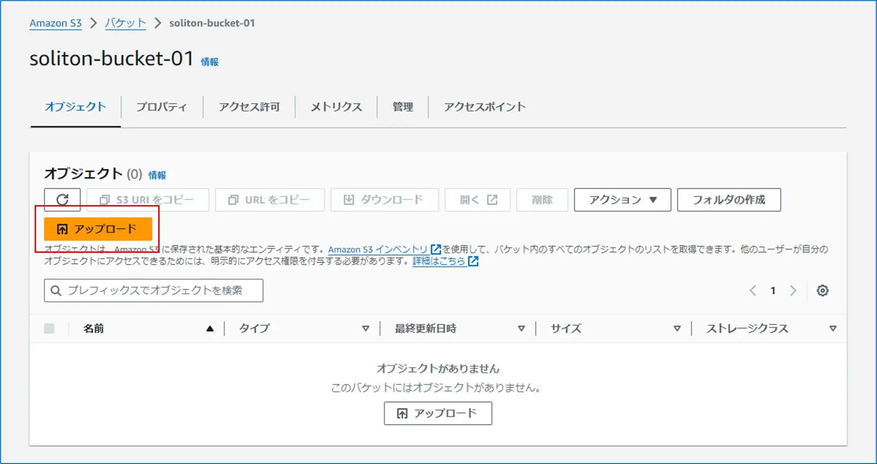Switch to the プロパティ tab
This screenshot has width=877, height=464.
coord(161,107)
